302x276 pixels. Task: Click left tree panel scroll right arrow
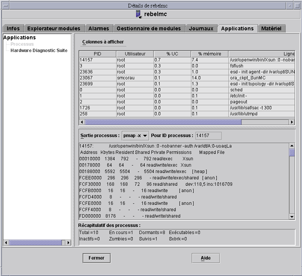point(68,243)
